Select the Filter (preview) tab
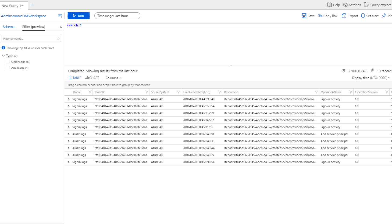This screenshot has width=392, height=224. tap(33, 27)
